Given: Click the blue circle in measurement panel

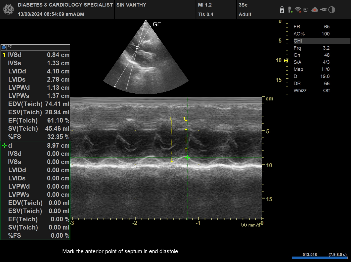Looking at the screenshot, I should pos(4,47).
